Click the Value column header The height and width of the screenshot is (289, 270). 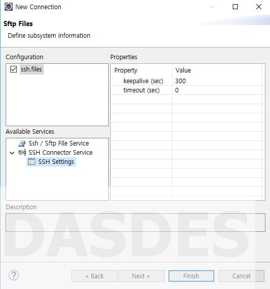217,70
